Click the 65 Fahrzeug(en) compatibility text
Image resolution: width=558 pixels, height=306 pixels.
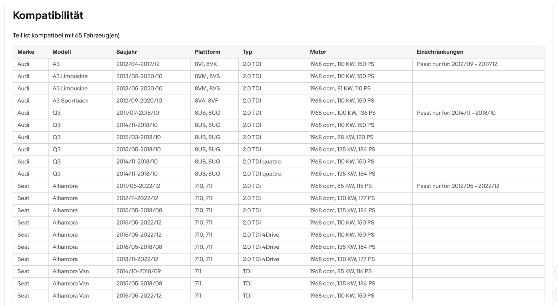coord(97,35)
